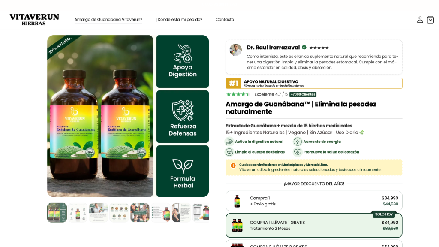
Task: Click the product title Amargo de Guanábana
Action: pyautogui.click(x=301, y=108)
